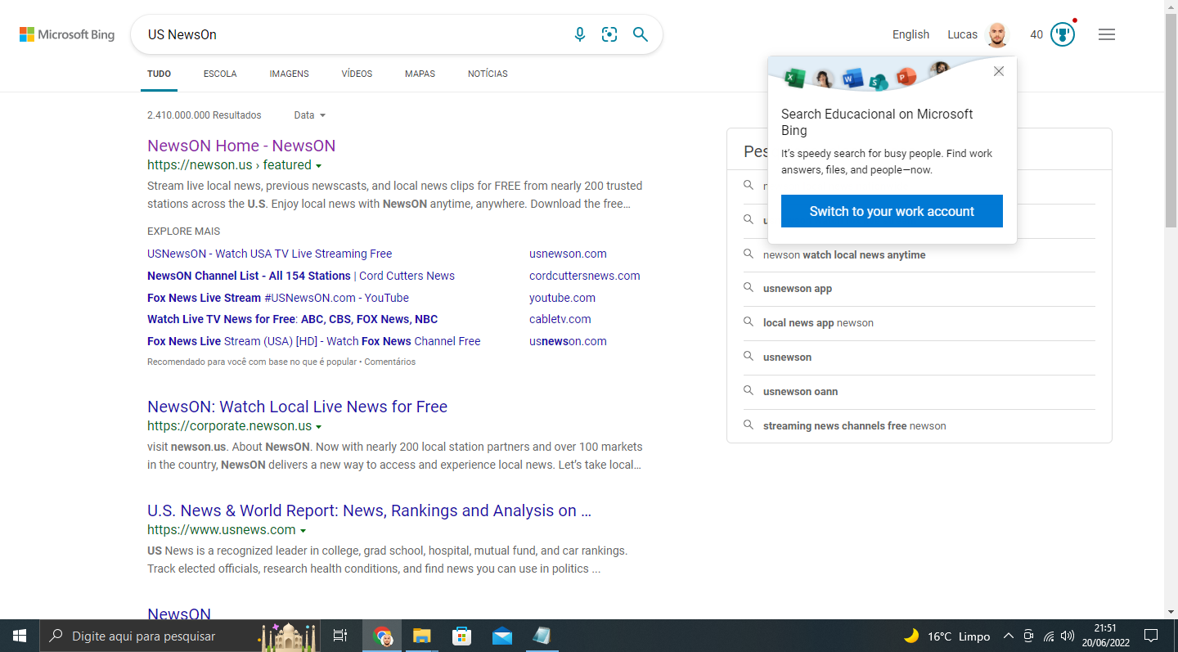Viewport: 1178px width, 652px height.
Task: Open 'NewsON Channel List - All 154 Stations' link
Action: (301, 276)
